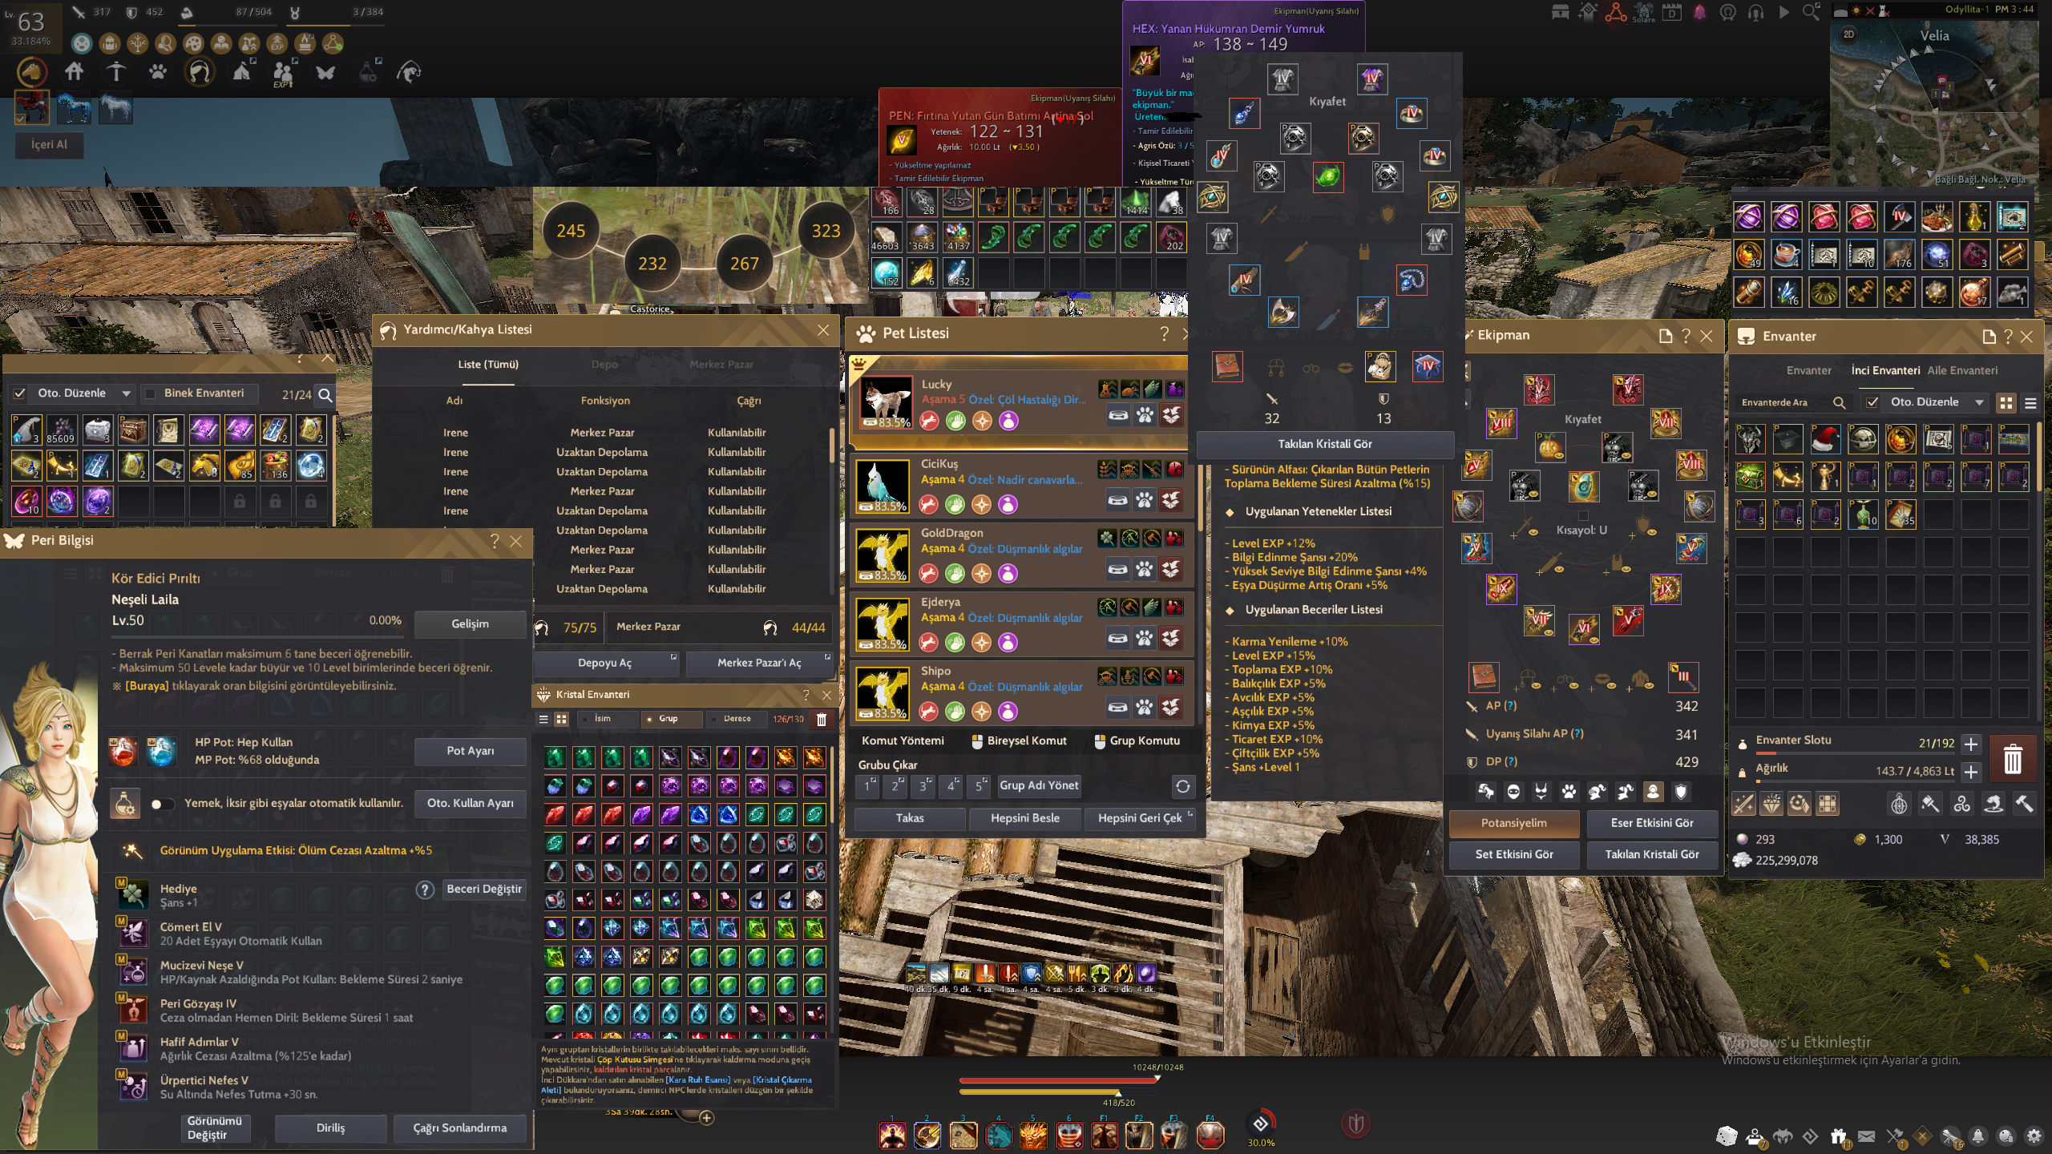This screenshot has height=1154, width=2052.
Task: Click the residence house icon
Action: pyautogui.click(x=75, y=72)
